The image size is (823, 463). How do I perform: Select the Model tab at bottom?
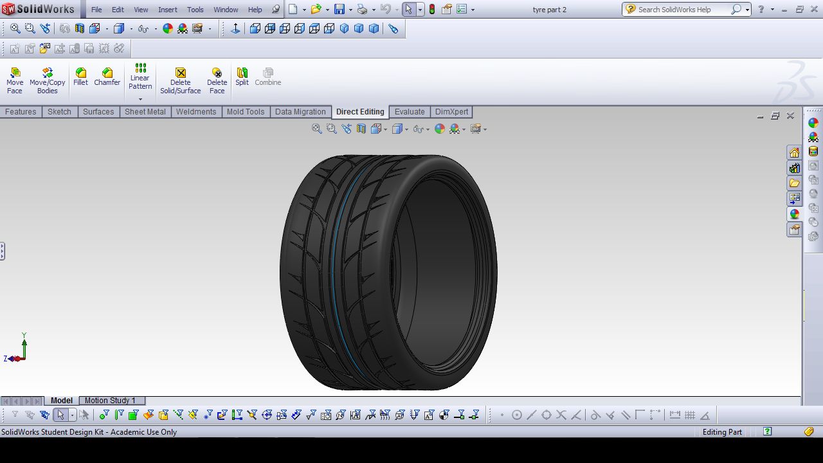tap(62, 401)
